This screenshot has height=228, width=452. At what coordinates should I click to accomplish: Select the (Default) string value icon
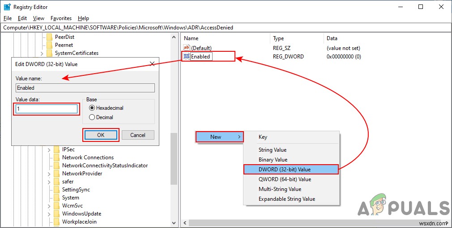coord(187,48)
